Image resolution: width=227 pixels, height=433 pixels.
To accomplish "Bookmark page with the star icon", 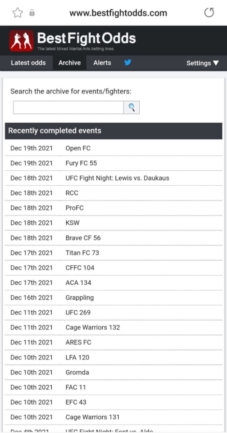I will (x=18, y=13).
